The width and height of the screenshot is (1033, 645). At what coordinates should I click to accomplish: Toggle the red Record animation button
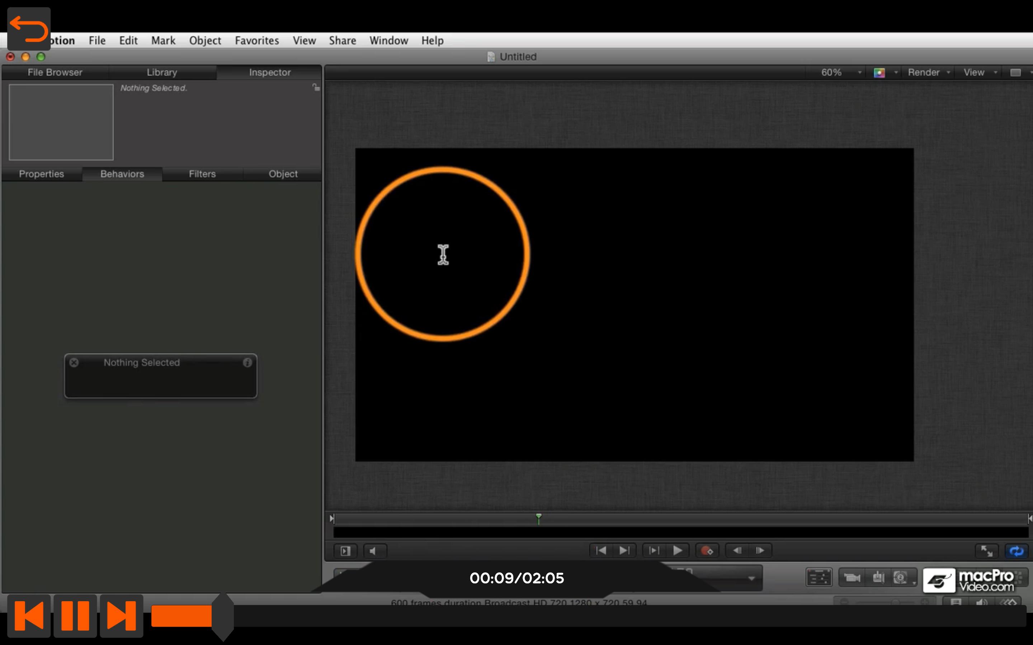[707, 551]
